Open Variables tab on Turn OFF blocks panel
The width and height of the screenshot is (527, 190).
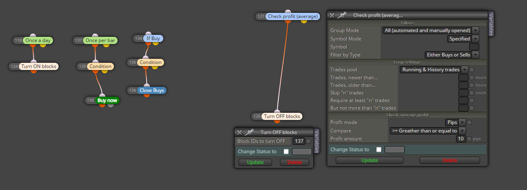click(316, 141)
